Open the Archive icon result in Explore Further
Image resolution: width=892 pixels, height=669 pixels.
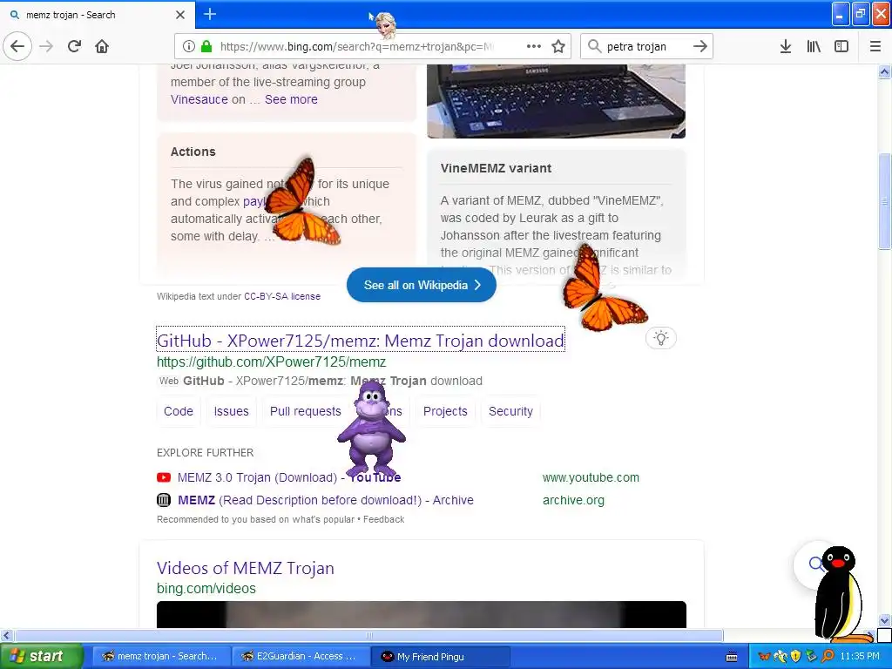(x=164, y=500)
